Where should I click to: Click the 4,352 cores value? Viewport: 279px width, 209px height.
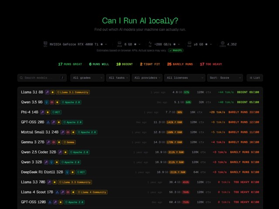(232, 44)
